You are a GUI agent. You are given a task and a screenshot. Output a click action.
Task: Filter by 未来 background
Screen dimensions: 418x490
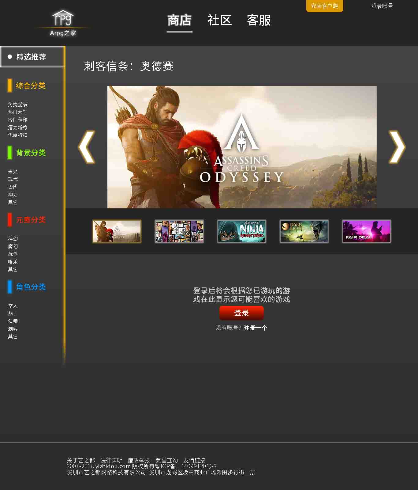coord(13,172)
